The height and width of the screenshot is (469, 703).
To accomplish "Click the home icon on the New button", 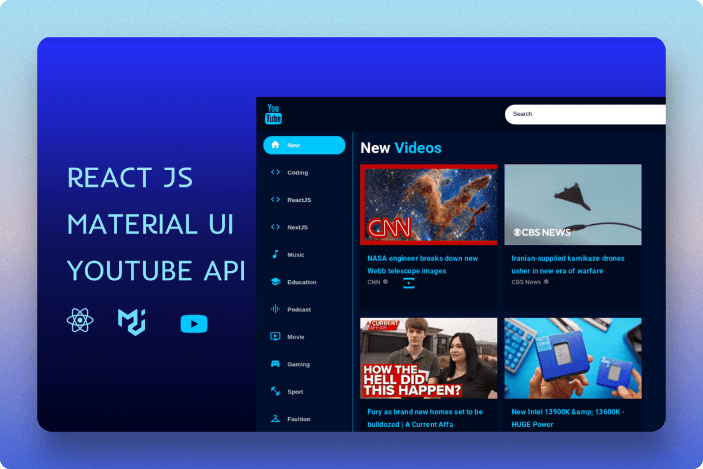I will pyautogui.click(x=275, y=145).
